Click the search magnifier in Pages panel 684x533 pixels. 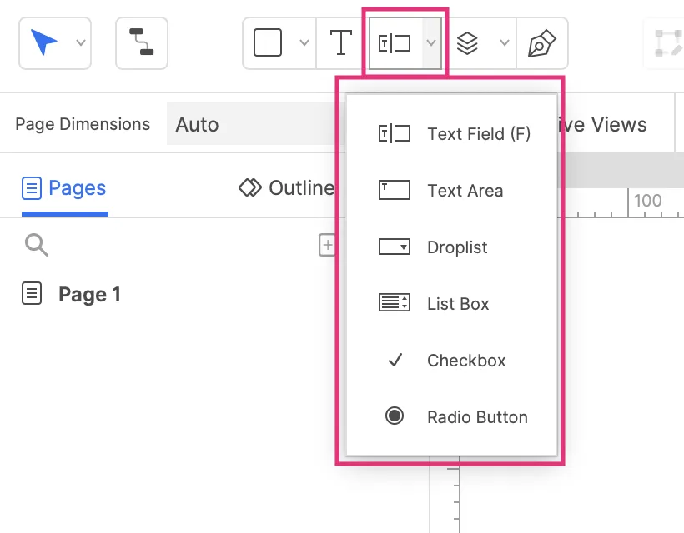click(x=37, y=245)
